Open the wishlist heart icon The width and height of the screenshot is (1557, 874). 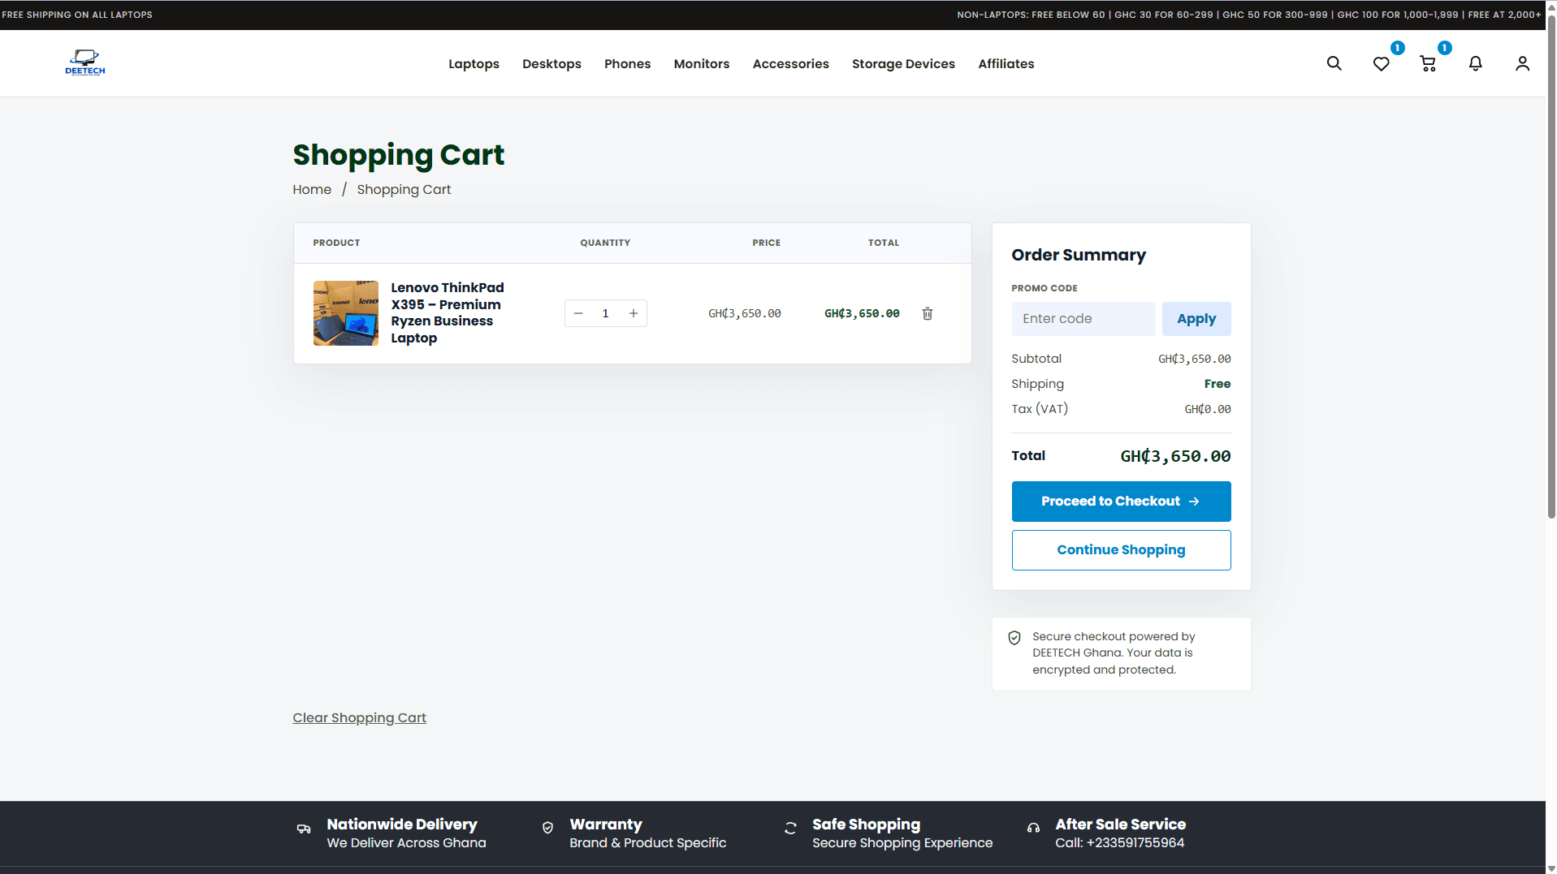tap(1381, 63)
